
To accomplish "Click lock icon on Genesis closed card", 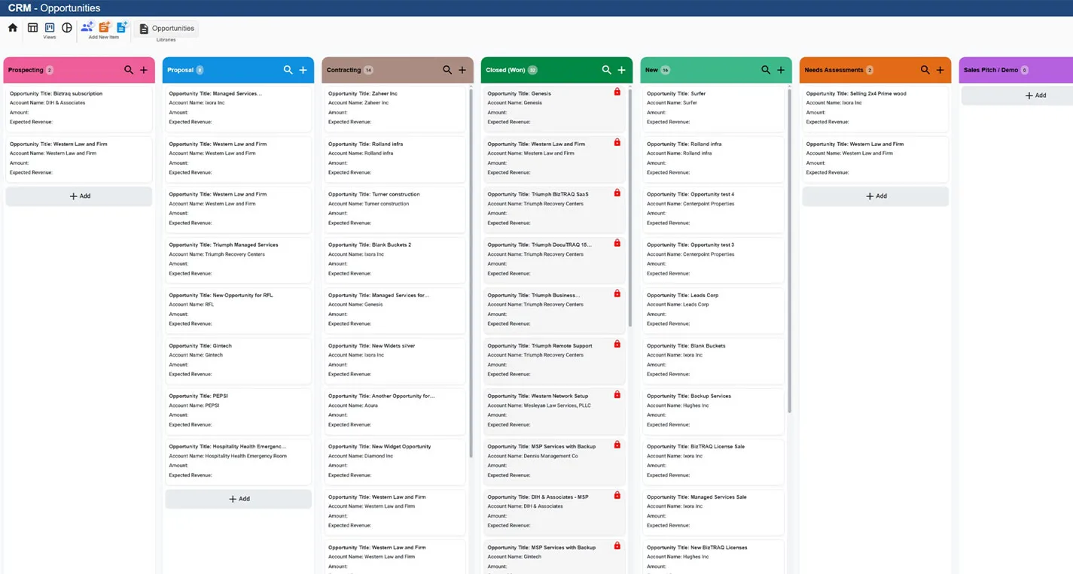I will pos(617,92).
